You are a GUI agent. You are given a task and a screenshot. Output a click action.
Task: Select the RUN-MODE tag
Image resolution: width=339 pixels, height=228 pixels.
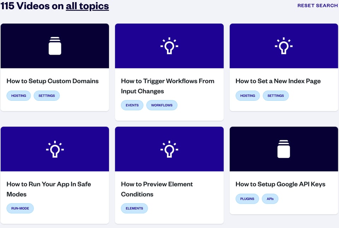point(20,209)
